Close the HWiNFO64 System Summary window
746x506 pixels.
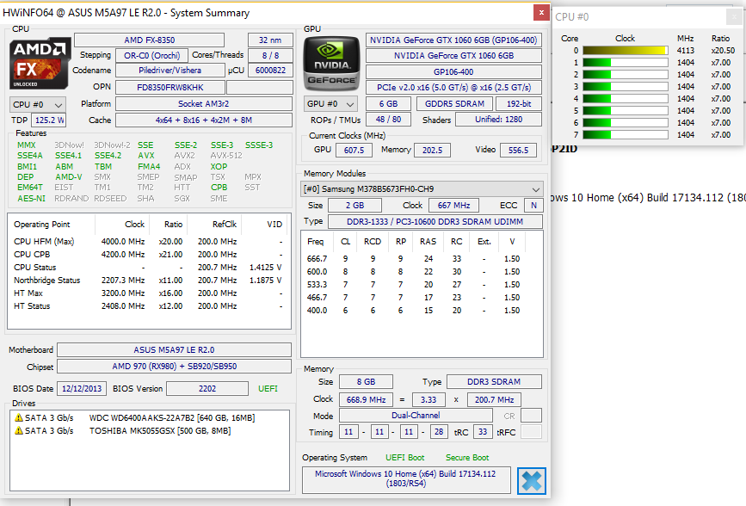540,12
